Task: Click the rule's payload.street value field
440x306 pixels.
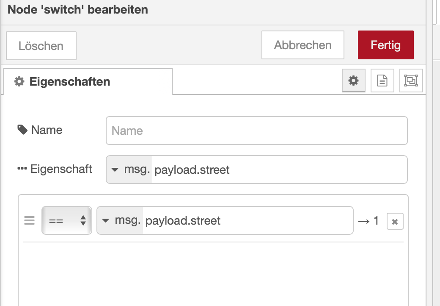Action: click(x=248, y=221)
